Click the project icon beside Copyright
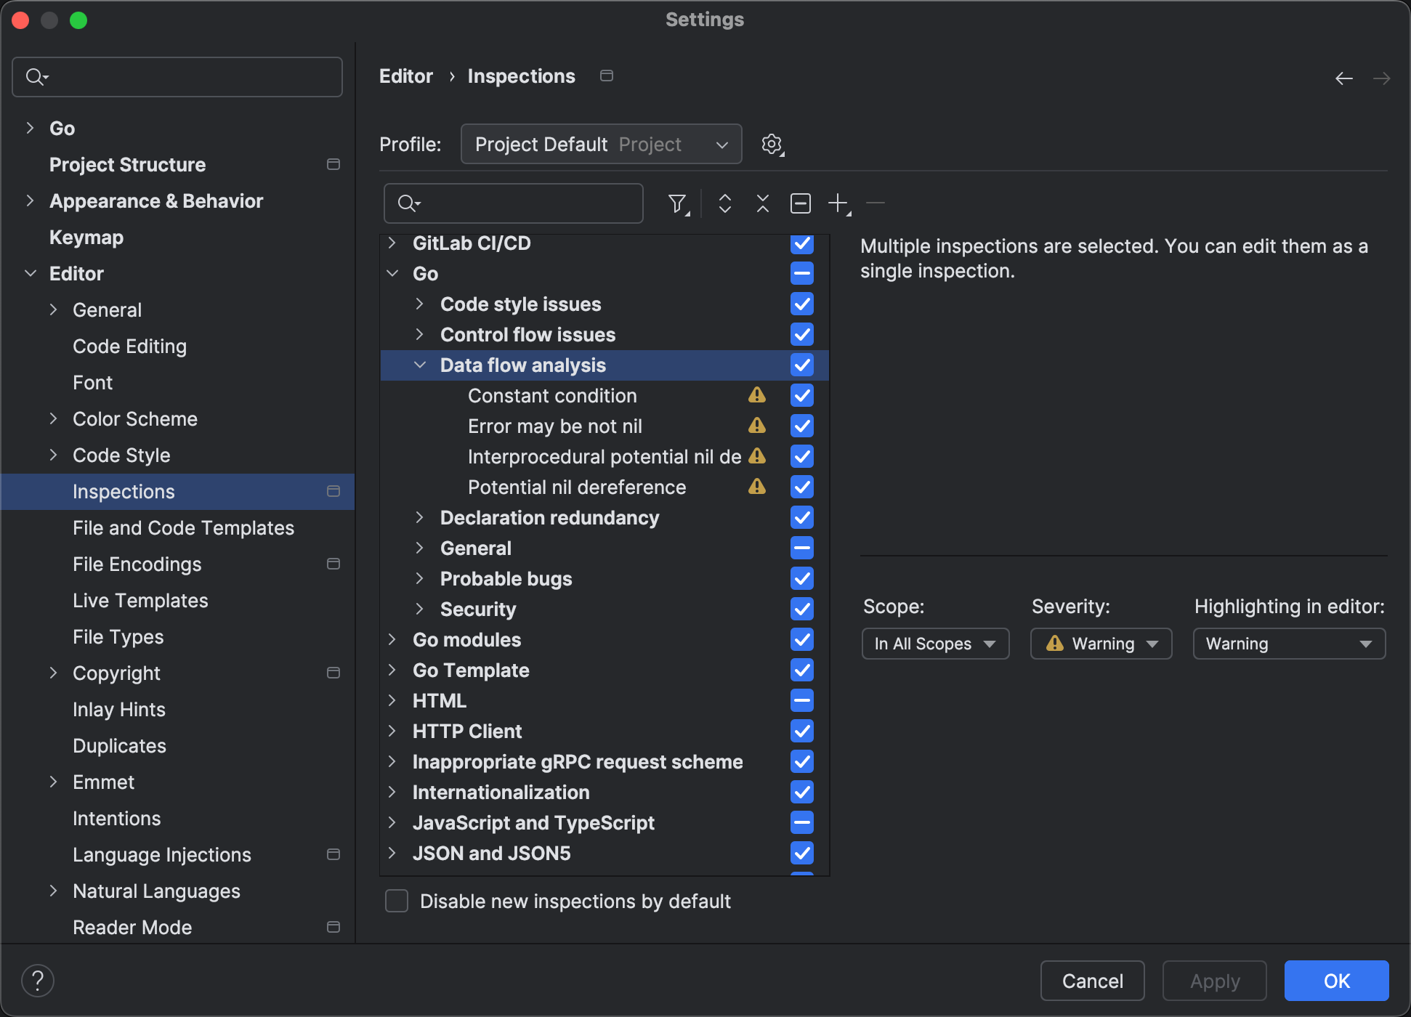Image resolution: width=1411 pixels, height=1017 pixels. [333, 673]
